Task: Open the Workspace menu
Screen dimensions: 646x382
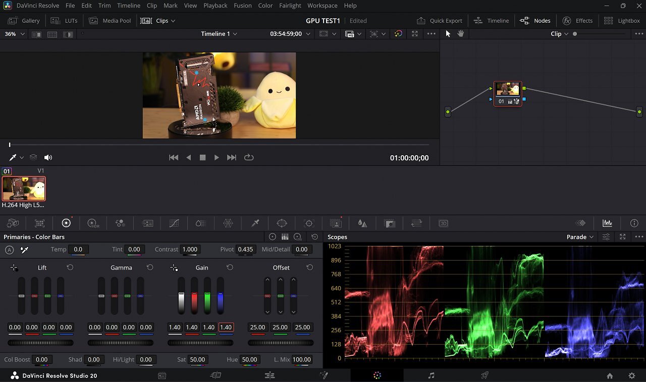Action: pos(322,6)
